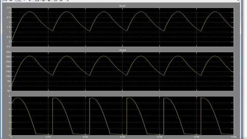The image size is (247, 139).
Task: Click the 250 y-axis label on Vload plot
Action: [8, 62]
